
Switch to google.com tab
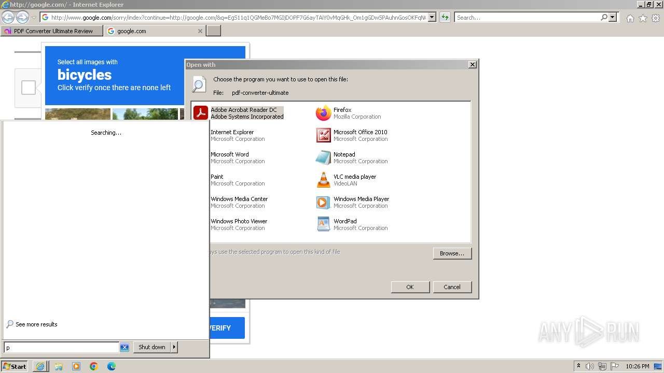click(155, 31)
